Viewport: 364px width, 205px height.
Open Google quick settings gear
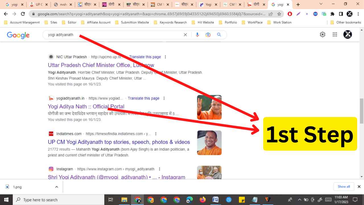(x=322, y=34)
